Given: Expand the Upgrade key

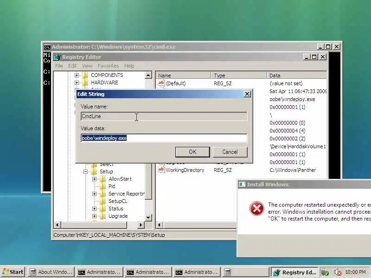Looking at the screenshot, I should [94, 216].
